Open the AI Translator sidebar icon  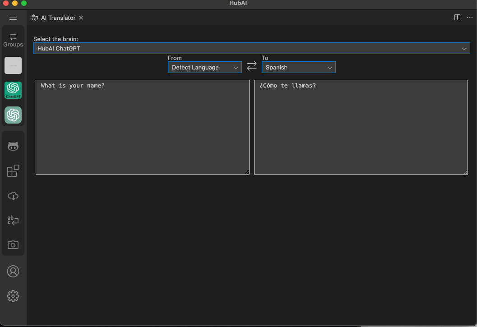(13, 220)
